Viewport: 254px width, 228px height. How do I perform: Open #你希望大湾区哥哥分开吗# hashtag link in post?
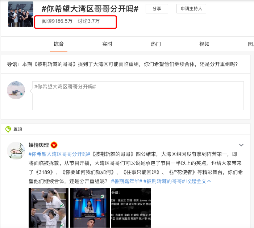[x=59, y=154]
